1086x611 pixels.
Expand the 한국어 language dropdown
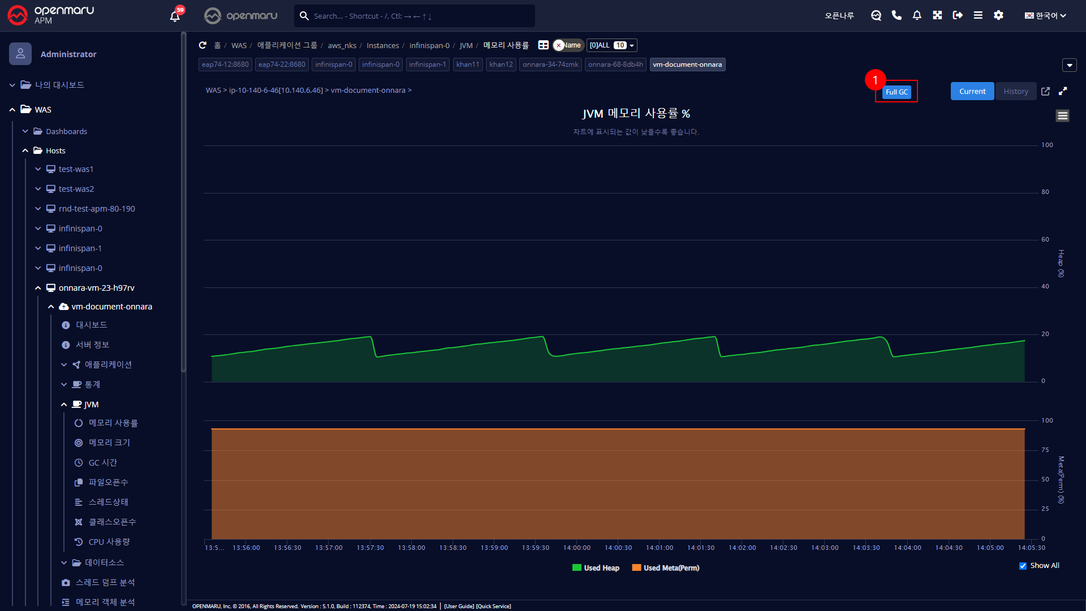coord(1044,15)
